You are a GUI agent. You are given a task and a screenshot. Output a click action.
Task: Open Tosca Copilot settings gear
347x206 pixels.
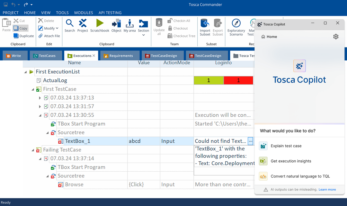click(336, 37)
